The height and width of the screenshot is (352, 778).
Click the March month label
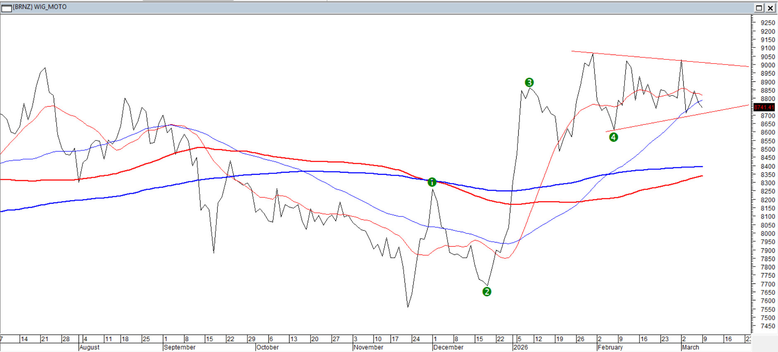[x=690, y=347]
